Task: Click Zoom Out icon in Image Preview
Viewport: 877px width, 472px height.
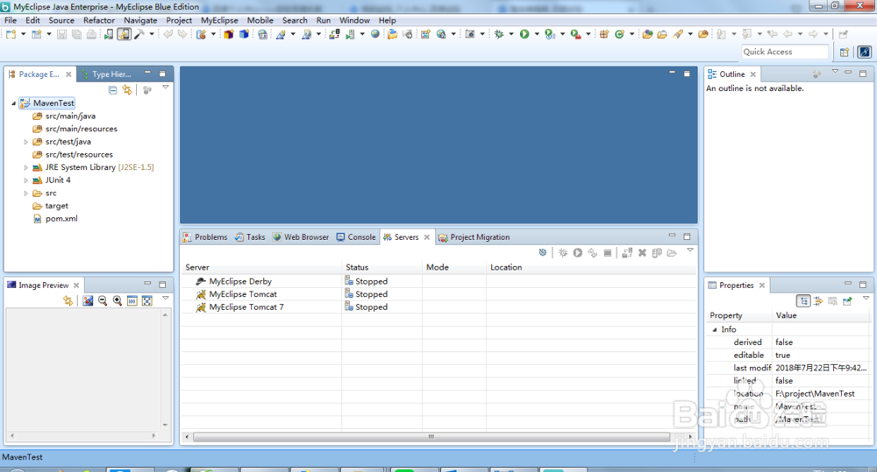Action: (x=103, y=301)
